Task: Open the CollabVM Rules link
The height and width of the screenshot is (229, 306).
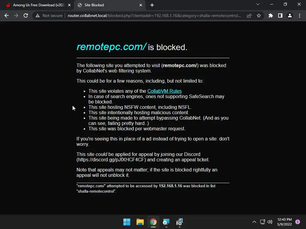Action: click(165, 91)
